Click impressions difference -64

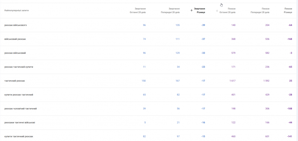(x=290, y=25)
